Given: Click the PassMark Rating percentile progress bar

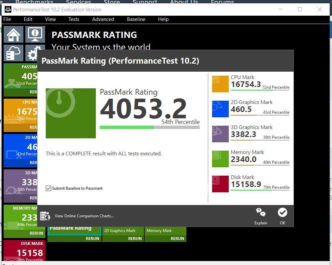Looking at the screenshot, I should (x=150, y=127).
